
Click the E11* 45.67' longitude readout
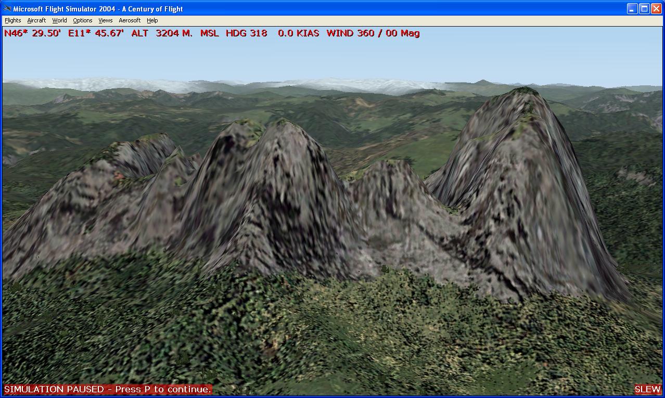(96, 33)
